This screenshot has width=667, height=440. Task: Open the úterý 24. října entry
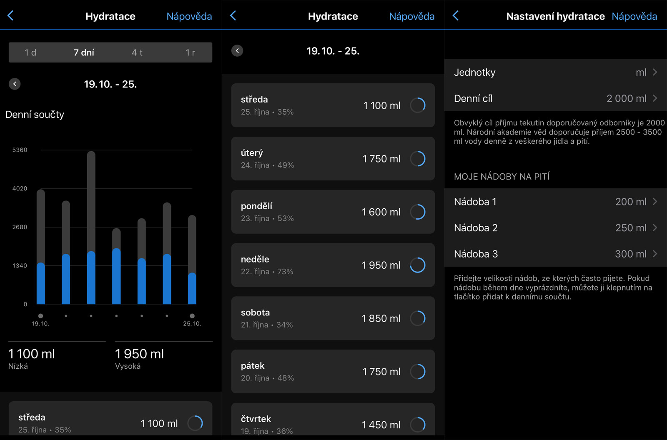tap(333, 159)
